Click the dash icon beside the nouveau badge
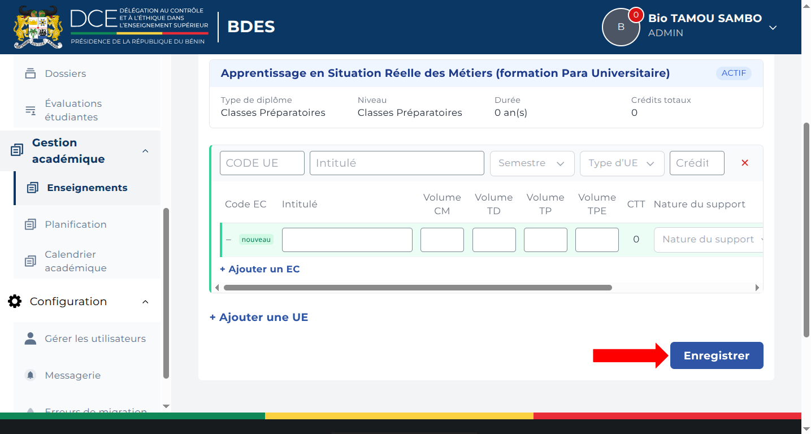Image resolution: width=811 pixels, height=434 pixels. pos(229,240)
